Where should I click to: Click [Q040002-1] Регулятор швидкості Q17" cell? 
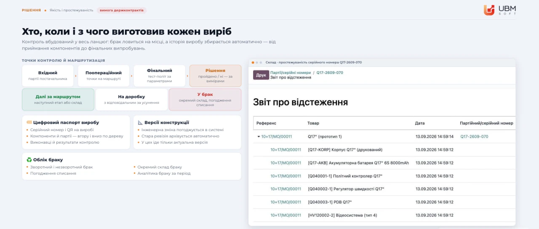[x=346, y=189]
